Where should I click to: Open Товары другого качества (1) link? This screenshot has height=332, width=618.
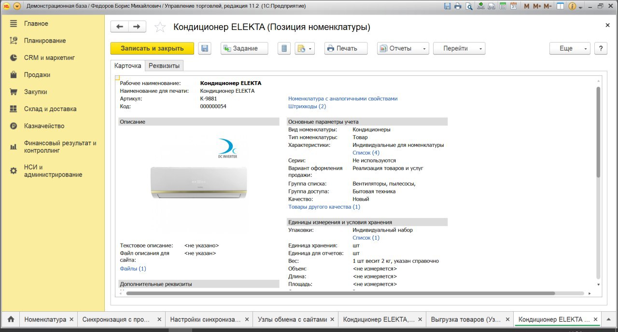click(x=324, y=207)
